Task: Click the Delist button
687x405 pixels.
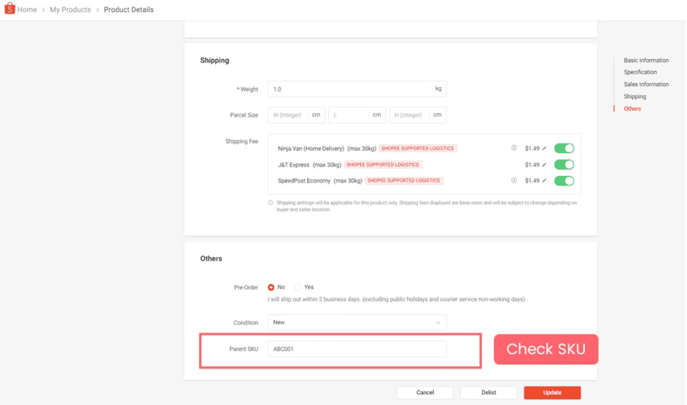Action: [x=488, y=393]
